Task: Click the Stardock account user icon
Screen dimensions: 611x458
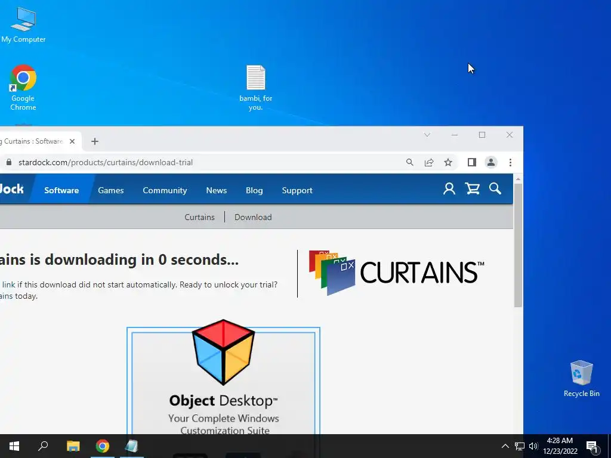Action: [449, 189]
